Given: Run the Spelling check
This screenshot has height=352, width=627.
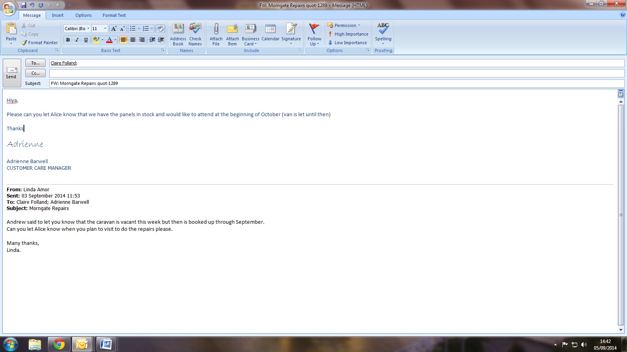Looking at the screenshot, I should pos(383,34).
